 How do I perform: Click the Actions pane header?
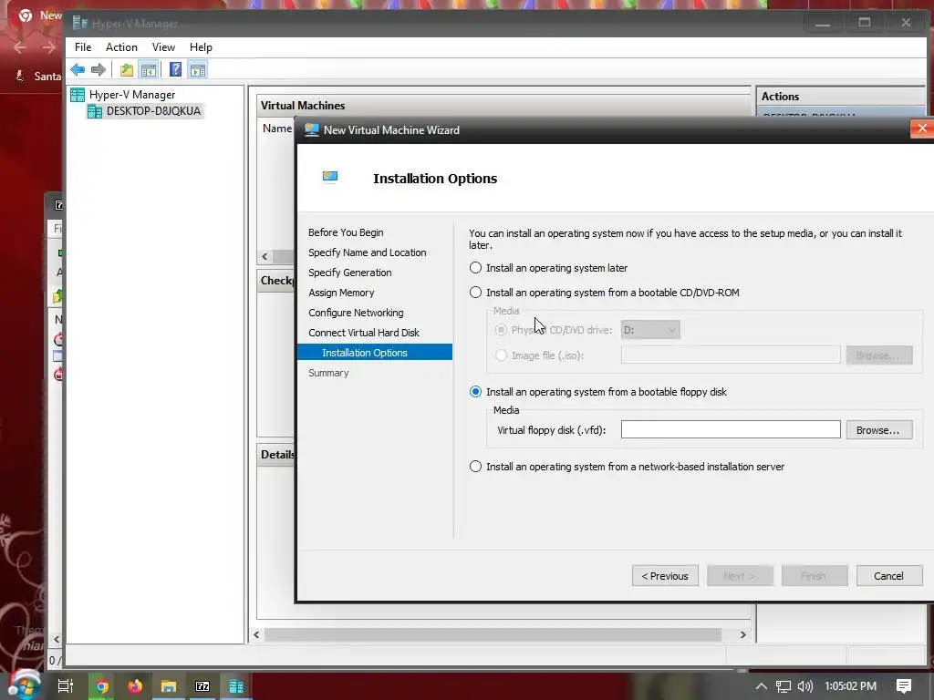(x=840, y=97)
